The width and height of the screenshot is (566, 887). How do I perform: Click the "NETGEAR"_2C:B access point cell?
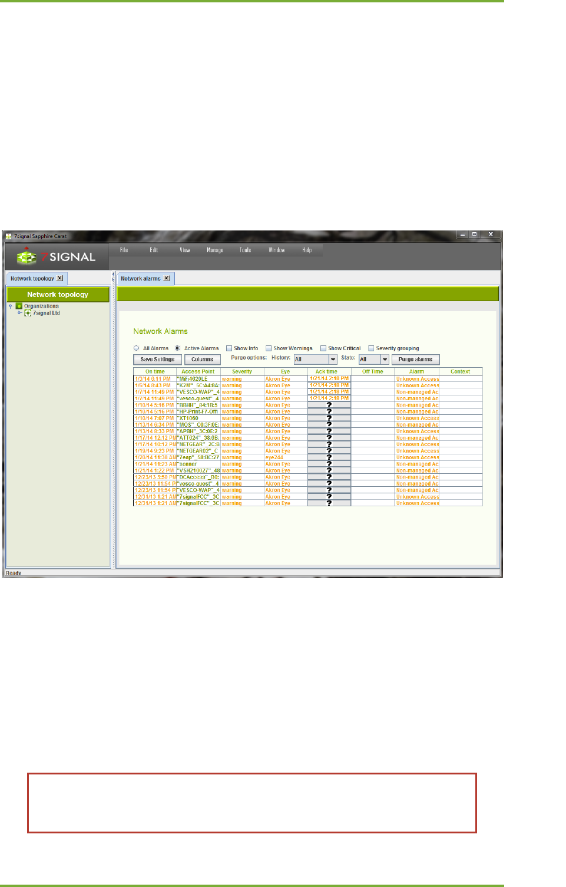click(198, 444)
